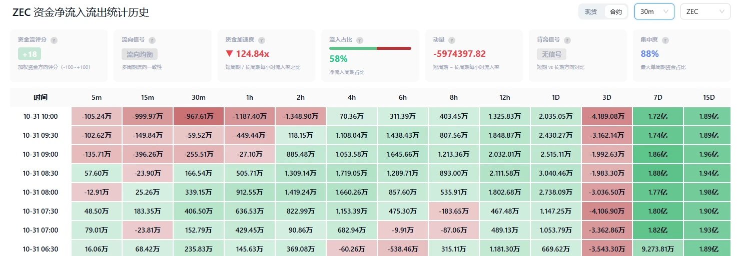Switch to 合约 market mode
The height and width of the screenshot is (256, 751).
pos(616,11)
